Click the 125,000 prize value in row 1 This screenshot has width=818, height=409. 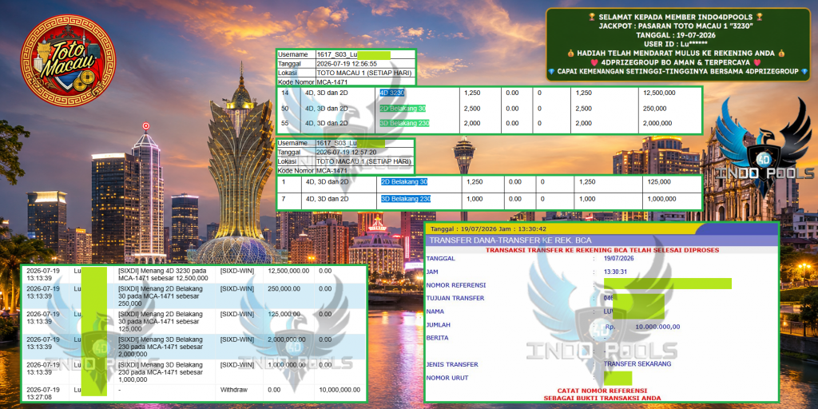[x=658, y=182]
